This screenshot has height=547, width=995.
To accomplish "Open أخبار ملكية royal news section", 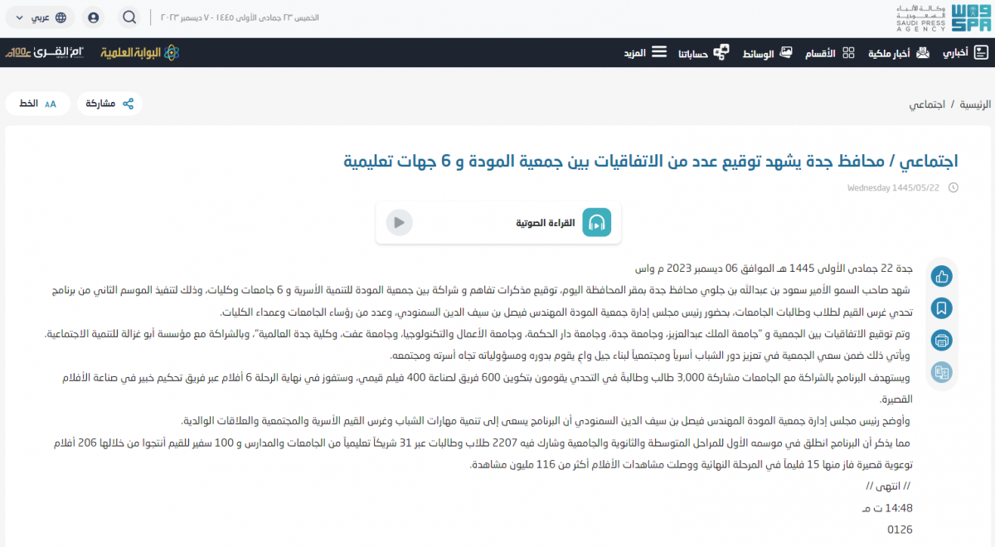I will (x=899, y=53).
